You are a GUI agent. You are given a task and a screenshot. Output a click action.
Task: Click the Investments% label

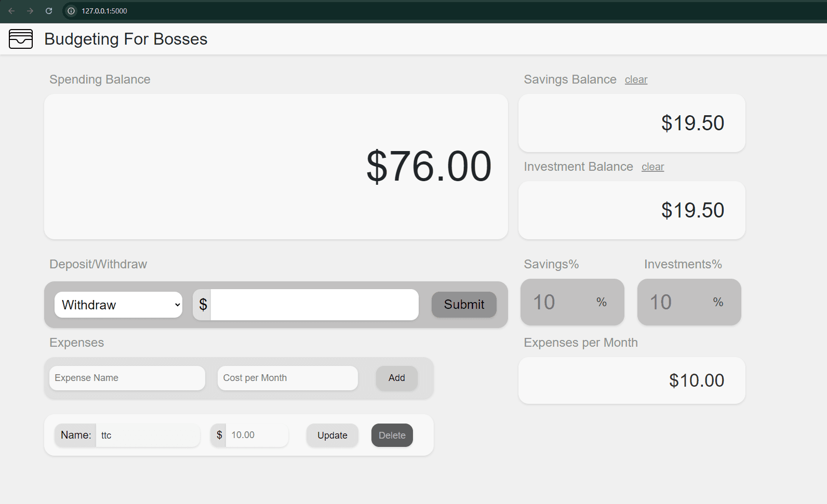(683, 264)
